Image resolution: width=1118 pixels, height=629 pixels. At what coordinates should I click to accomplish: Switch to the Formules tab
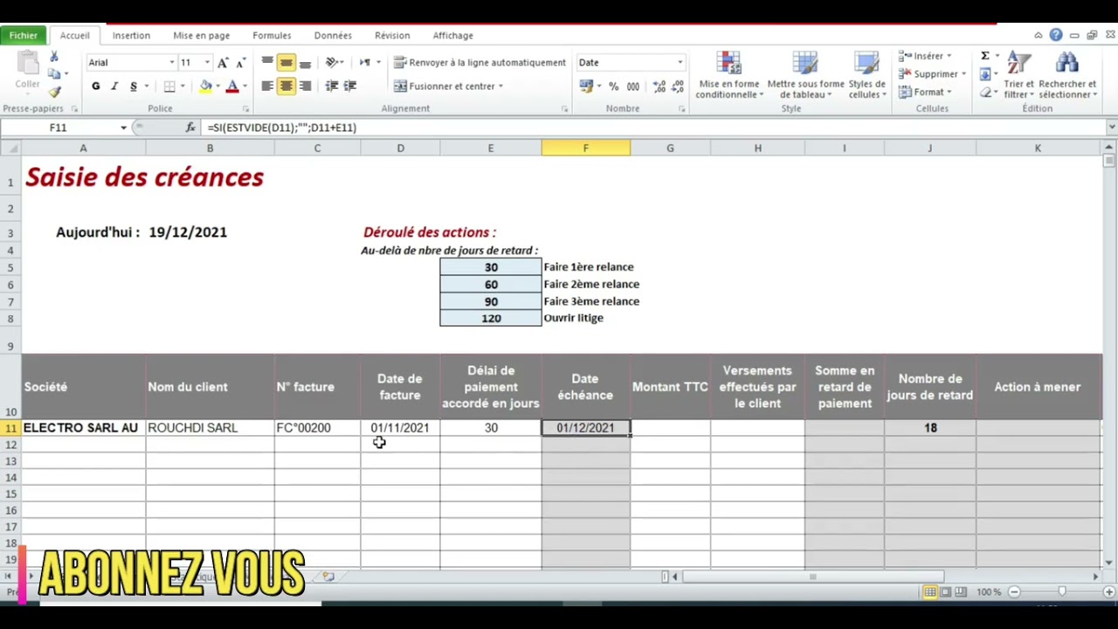click(272, 36)
